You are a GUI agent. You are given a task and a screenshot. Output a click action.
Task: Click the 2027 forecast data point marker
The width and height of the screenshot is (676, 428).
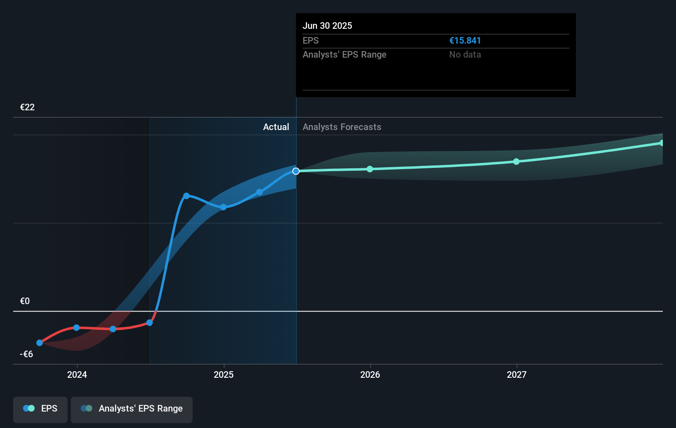pos(516,162)
